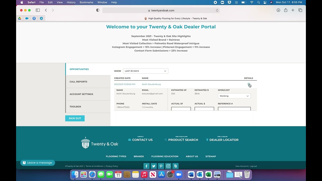
Task: Open the Houzz icon in the footer
Action: 176,166
